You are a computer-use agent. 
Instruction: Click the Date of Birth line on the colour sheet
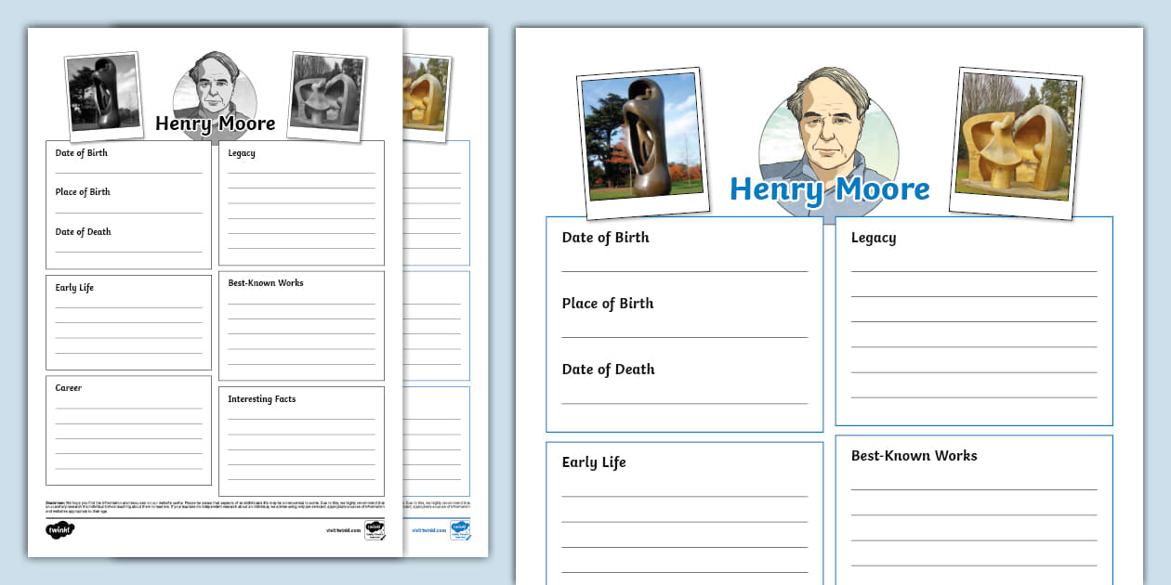click(x=684, y=270)
